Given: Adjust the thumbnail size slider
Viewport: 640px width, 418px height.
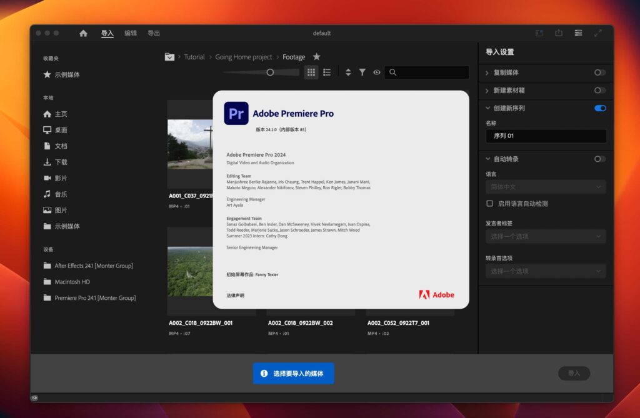Looking at the screenshot, I should click(x=269, y=72).
